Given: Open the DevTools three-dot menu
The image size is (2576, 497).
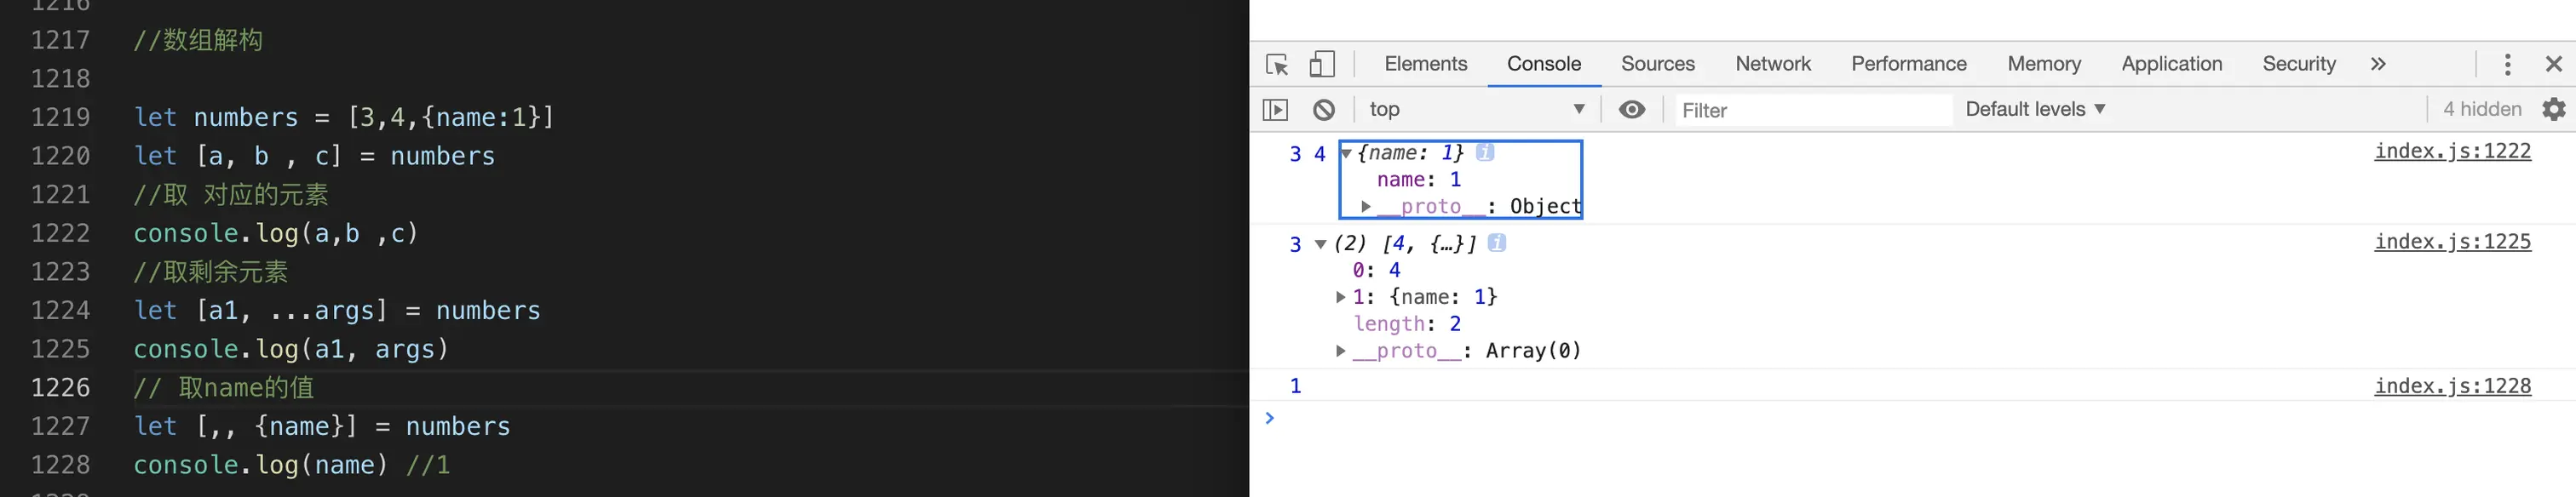Looking at the screenshot, I should (2507, 64).
